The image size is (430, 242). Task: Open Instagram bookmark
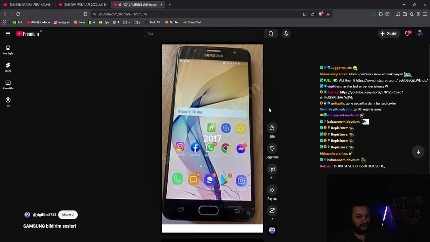[62, 22]
